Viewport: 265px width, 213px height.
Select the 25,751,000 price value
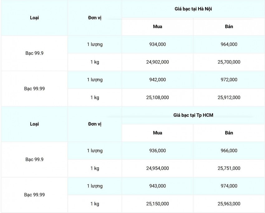click(229, 168)
